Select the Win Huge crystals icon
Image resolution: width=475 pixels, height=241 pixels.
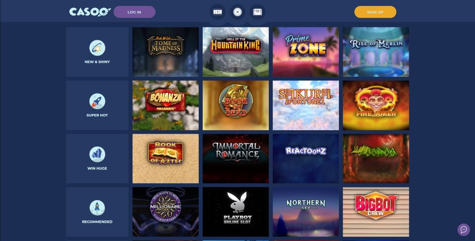(97, 154)
